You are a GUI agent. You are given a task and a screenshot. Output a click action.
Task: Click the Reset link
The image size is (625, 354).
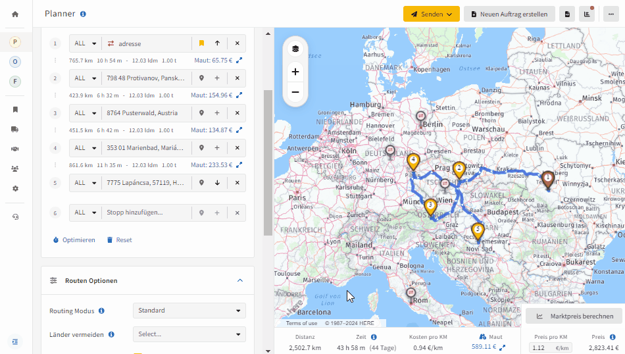tap(120, 240)
